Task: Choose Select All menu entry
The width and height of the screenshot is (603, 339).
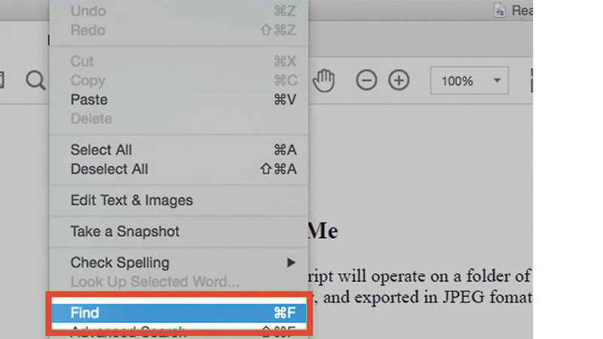Action: click(101, 150)
